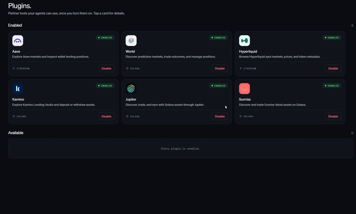Click the Enabled status badge on Hyperliquid
356x214 pixels.
tap(332, 38)
